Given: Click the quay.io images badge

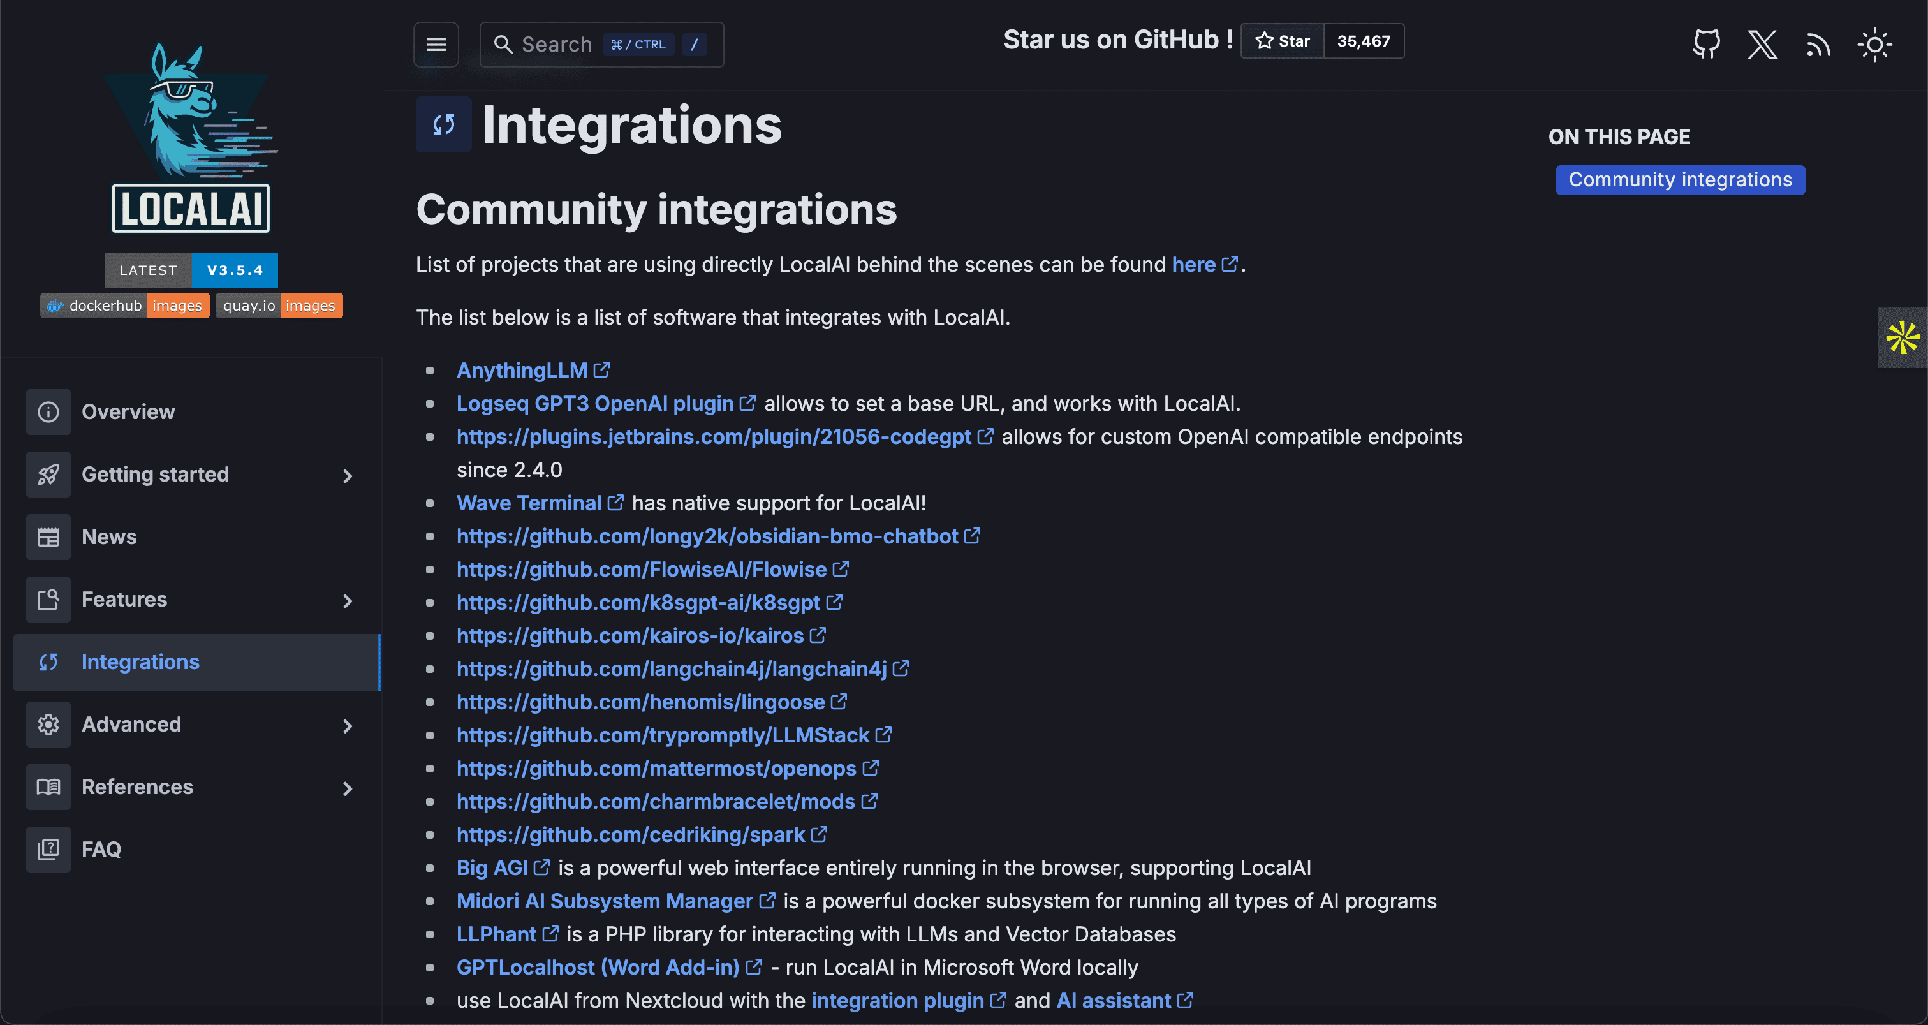Looking at the screenshot, I should 279,306.
